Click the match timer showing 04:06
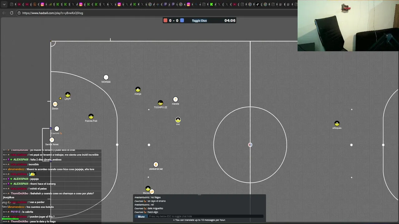399x224 pixels. pyautogui.click(x=230, y=21)
